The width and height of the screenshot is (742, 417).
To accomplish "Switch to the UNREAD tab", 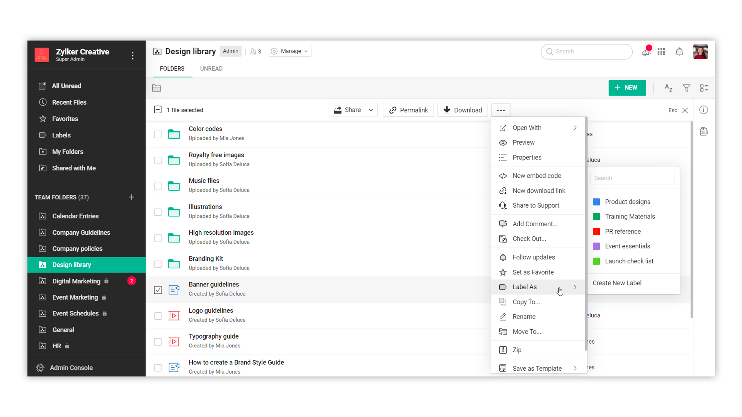I will 211,69.
